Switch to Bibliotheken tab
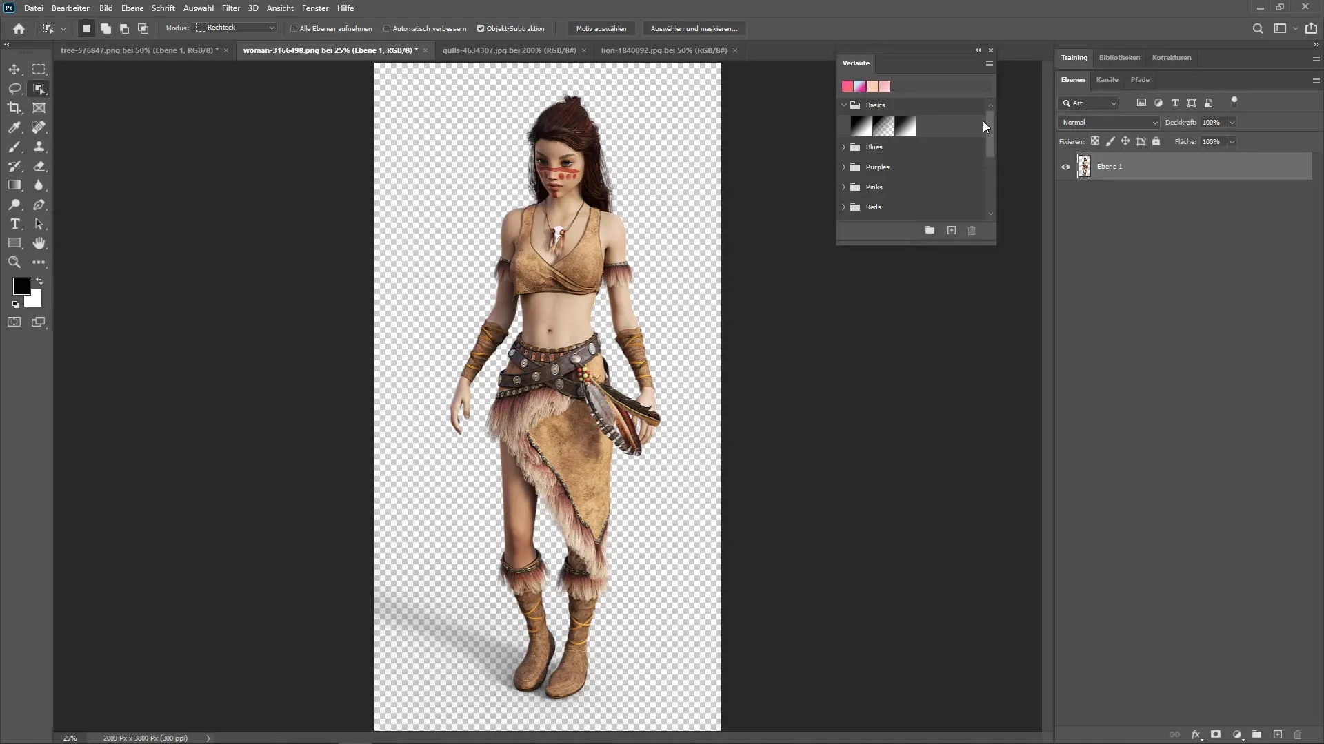This screenshot has height=744, width=1324. 1119,58
